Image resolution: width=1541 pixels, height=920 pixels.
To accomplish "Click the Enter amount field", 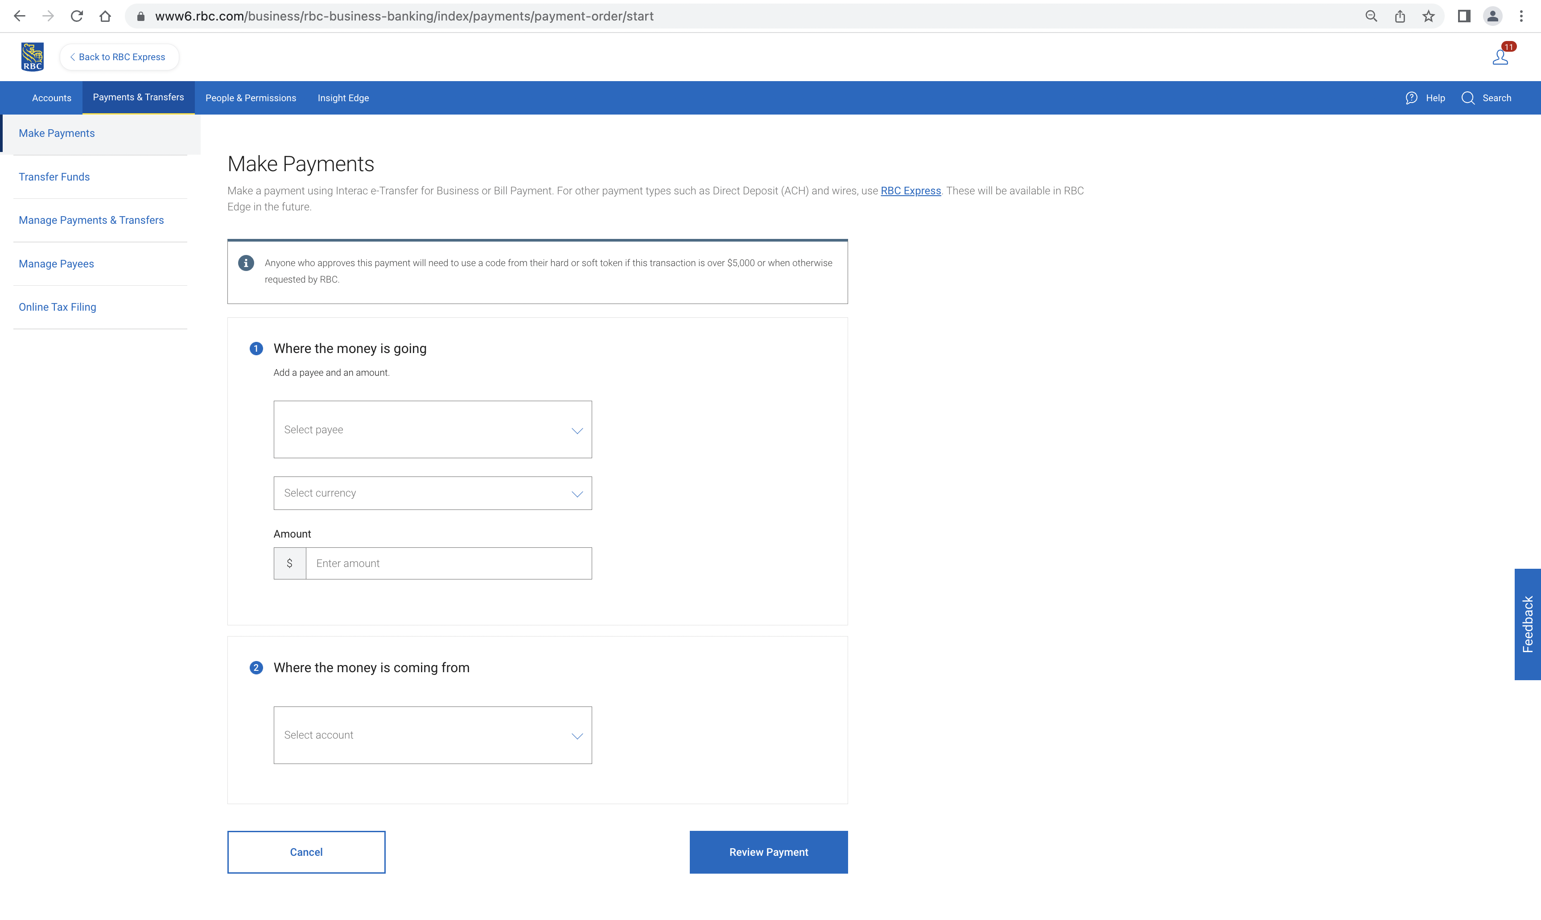I will point(449,563).
